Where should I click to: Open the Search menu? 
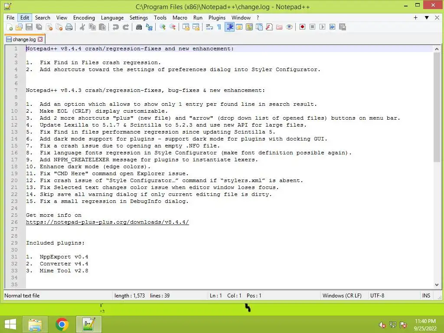point(42,17)
